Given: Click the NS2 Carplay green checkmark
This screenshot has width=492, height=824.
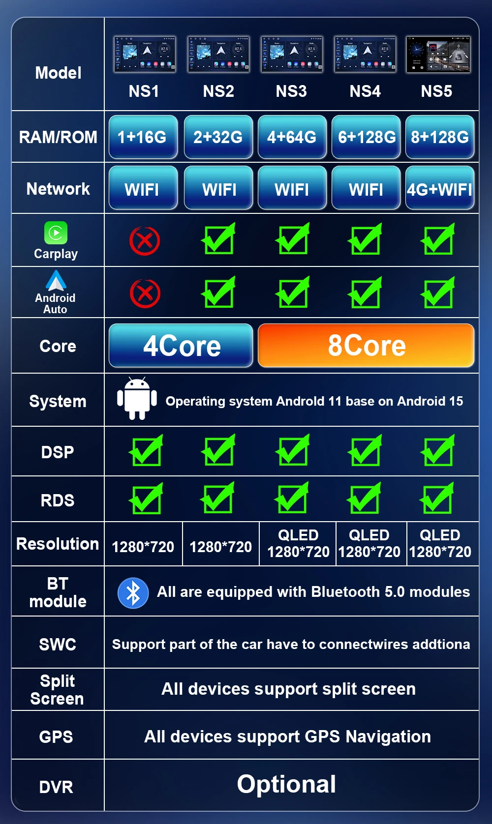Looking at the screenshot, I should pyautogui.click(x=218, y=239).
